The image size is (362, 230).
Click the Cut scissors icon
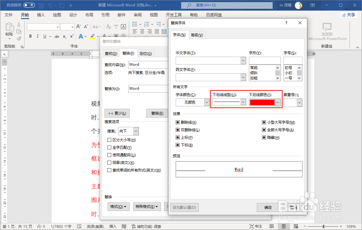(x=19, y=24)
